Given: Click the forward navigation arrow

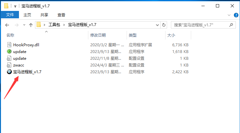Looking at the screenshot, I should pos(16,25).
